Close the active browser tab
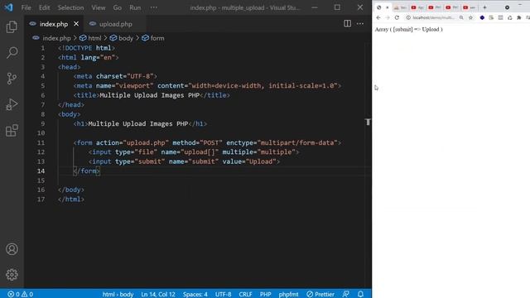Image resolution: width=530 pixels, height=298 pixels. pos(388,7)
